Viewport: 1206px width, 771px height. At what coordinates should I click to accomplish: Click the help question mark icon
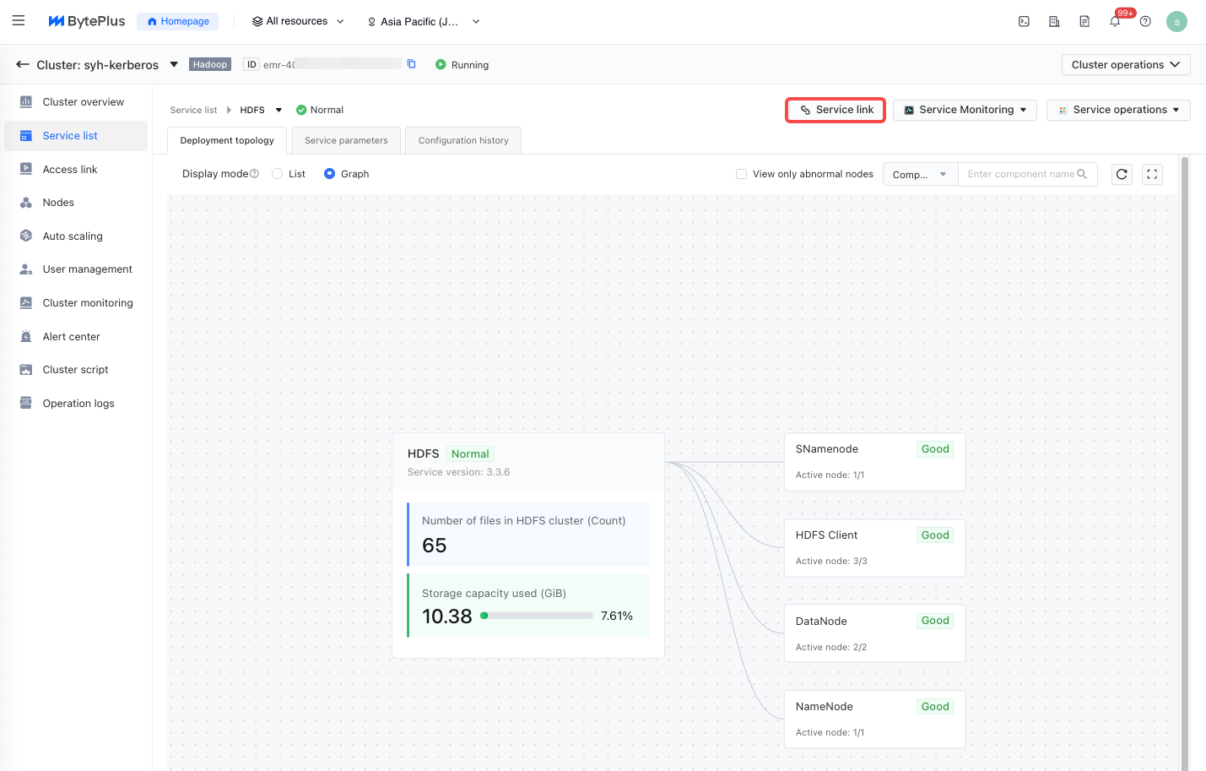click(x=1145, y=22)
